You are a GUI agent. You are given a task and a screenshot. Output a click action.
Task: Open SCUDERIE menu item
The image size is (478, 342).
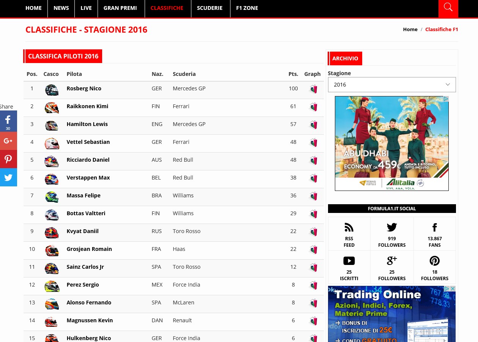coord(210,8)
